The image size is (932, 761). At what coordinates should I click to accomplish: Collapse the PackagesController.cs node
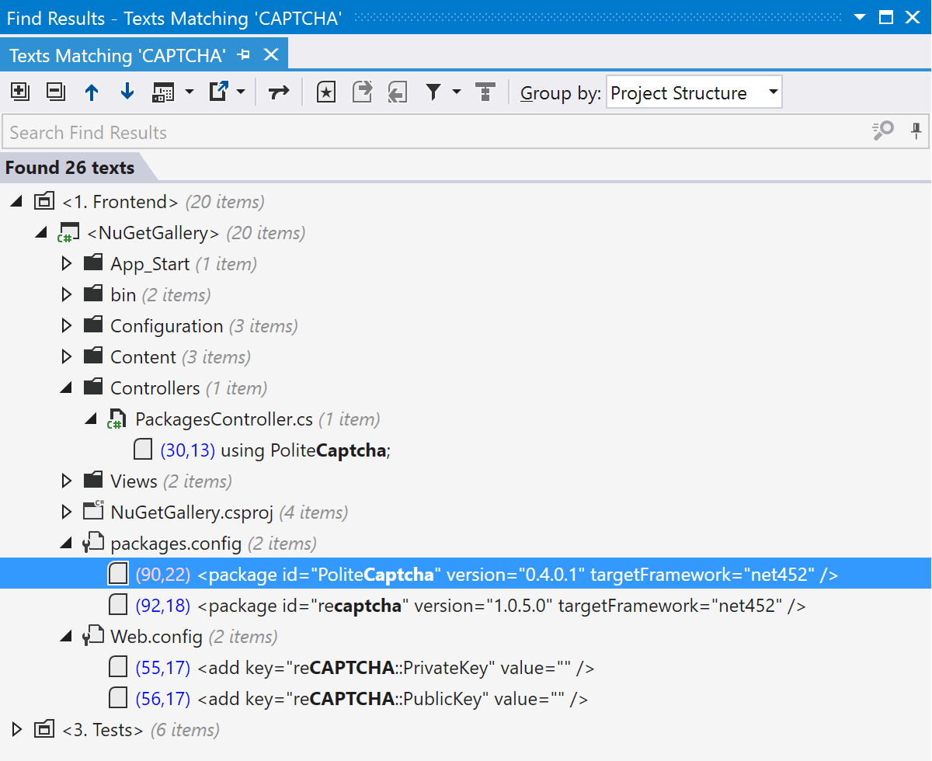pyautogui.click(x=92, y=419)
